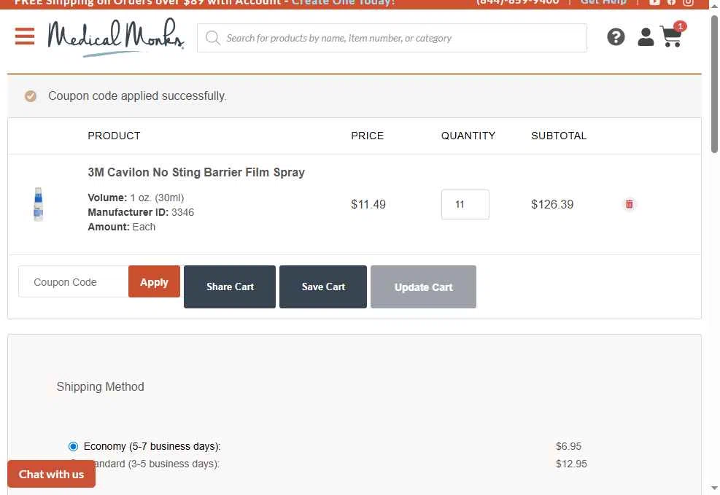Click the coupon success checkmark icon
The width and height of the screenshot is (720, 495).
[31, 96]
